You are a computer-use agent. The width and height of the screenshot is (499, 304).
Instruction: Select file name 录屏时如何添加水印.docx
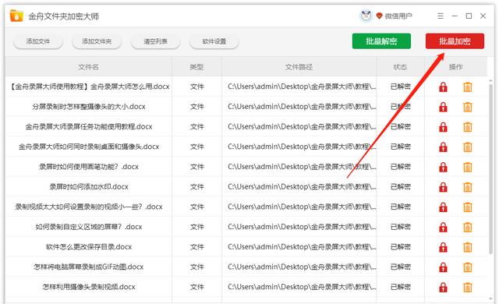(89, 186)
